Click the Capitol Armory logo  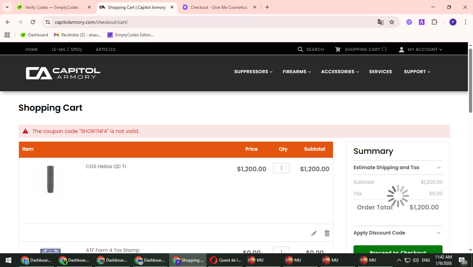pyautogui.click(x=63, y=73)
